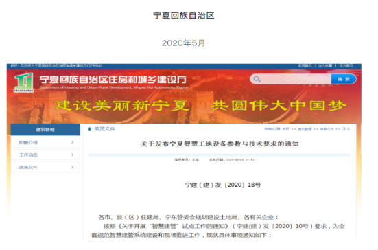Click the 宁夏回族自治区住房和城乡建设厅 site title

(x=113, y=80)
